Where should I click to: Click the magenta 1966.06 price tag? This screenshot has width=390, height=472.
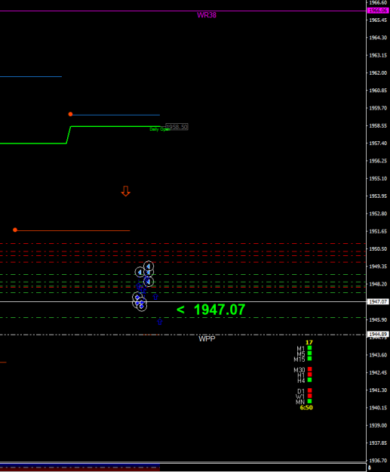tap(378, 11)
